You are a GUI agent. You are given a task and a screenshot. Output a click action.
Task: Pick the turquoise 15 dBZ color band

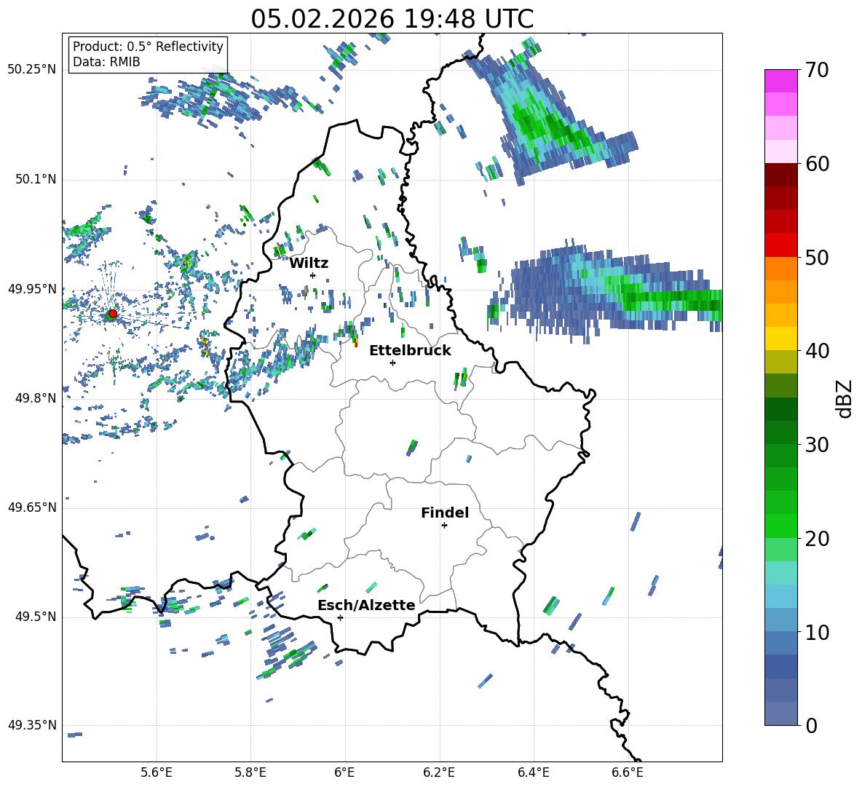pos(780,573)
